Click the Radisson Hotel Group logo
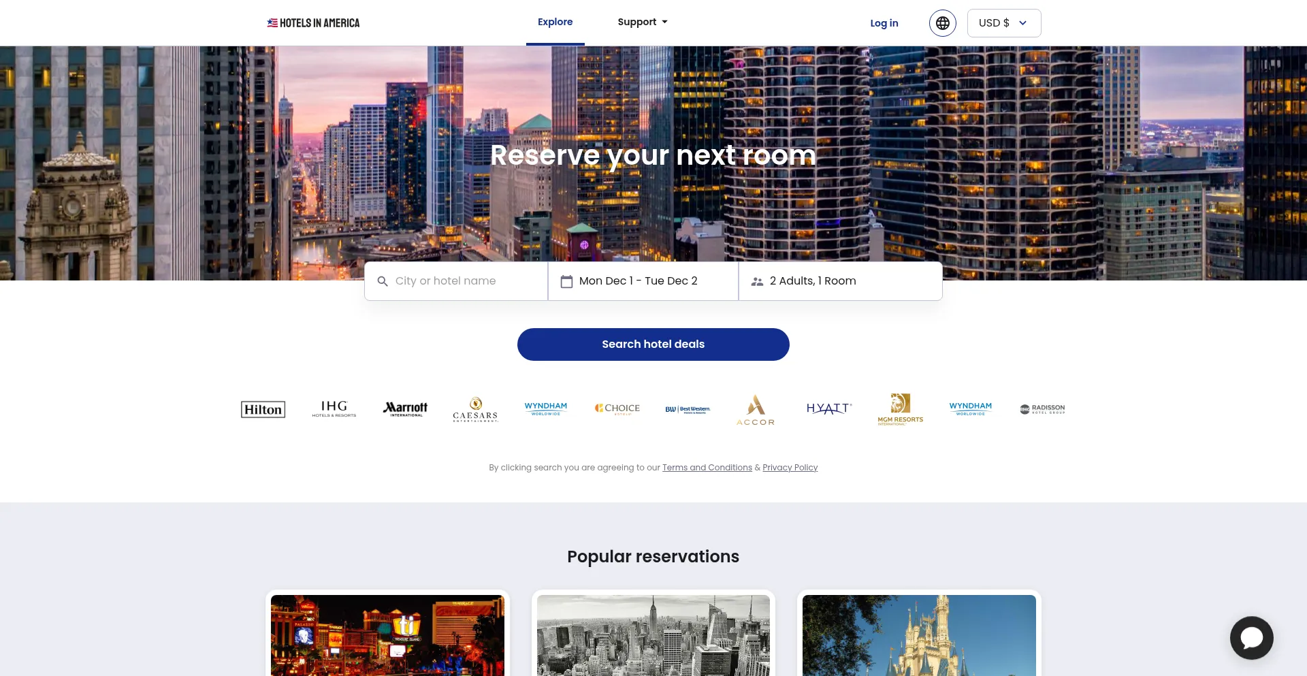 [x=1042, y=409]
